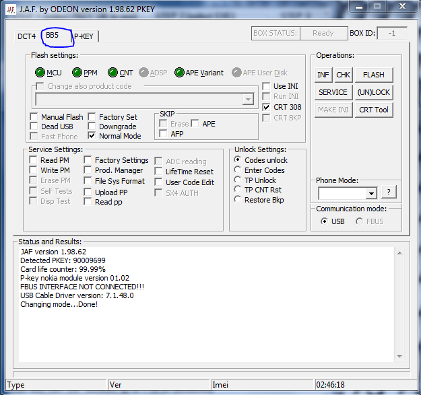Open the Phone Mode dropdown

tap(371, 193)
